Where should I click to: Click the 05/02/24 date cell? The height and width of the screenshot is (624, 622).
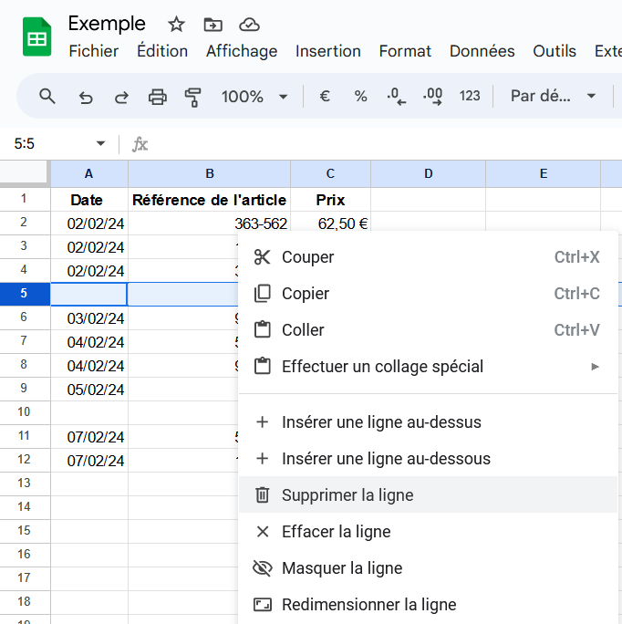point(89,390)
